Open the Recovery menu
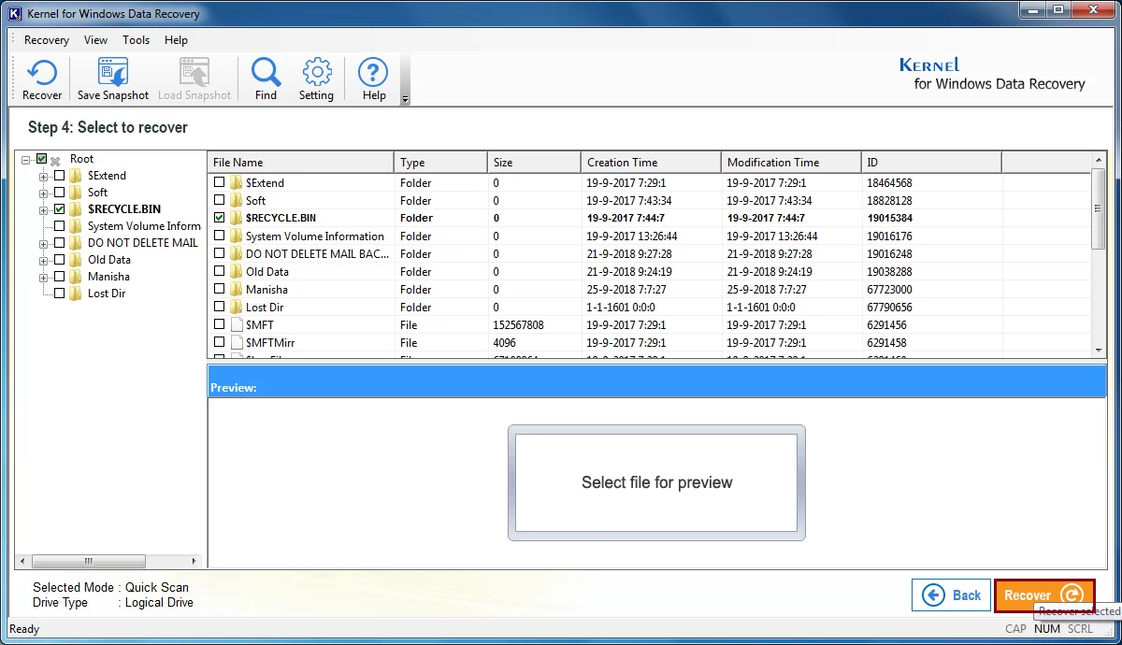This screenshot has width=1122, height=645. 46,40
